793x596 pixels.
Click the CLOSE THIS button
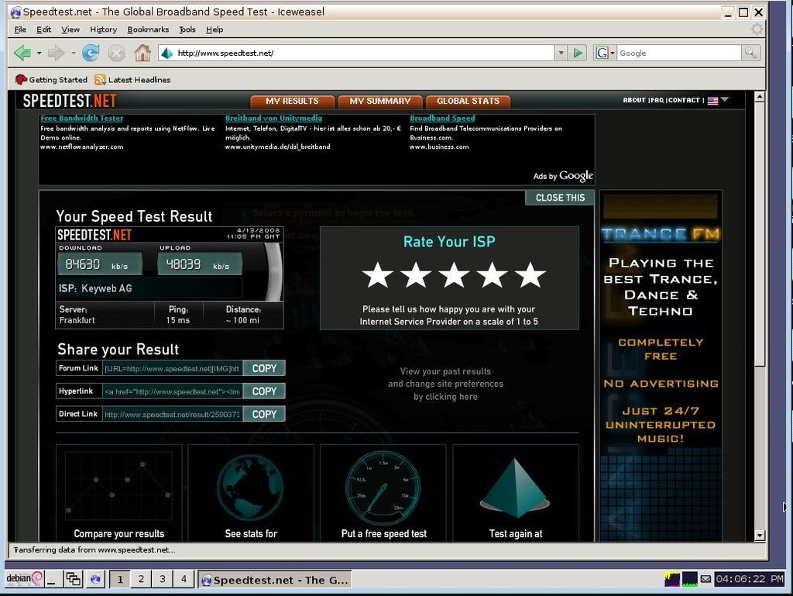(560, 198)
